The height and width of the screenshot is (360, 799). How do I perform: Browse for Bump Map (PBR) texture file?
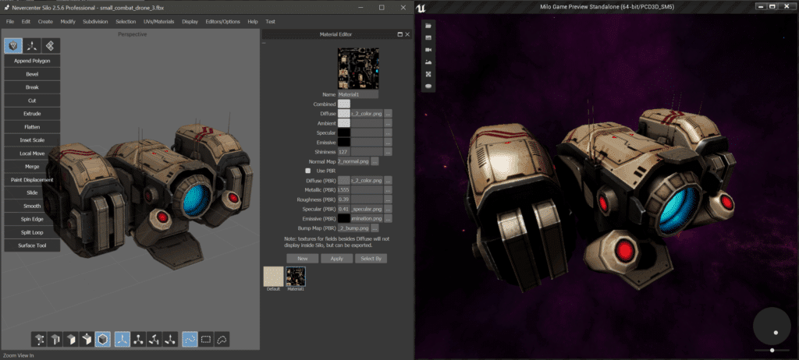375,228
